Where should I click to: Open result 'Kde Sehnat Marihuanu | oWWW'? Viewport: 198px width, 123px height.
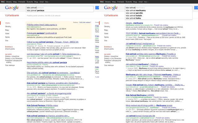click(140, 95)
